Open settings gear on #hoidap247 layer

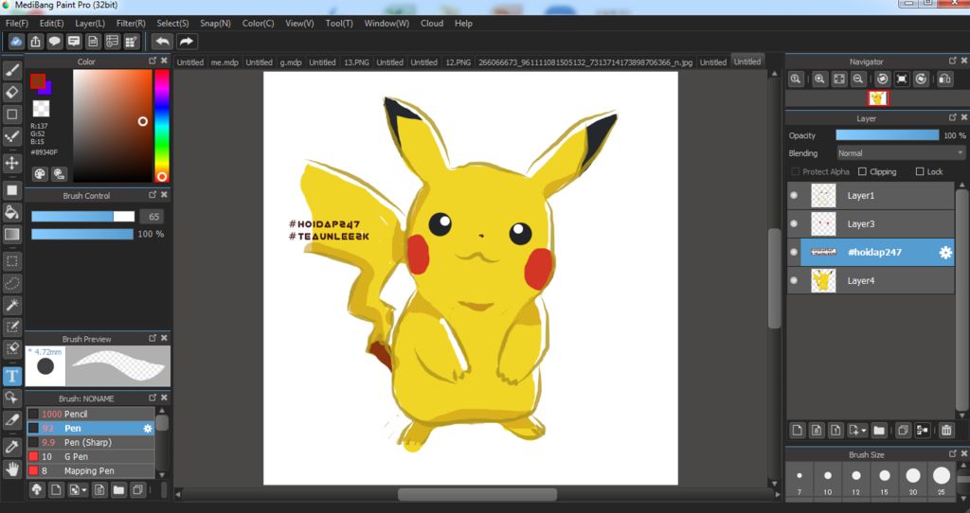tap(945, 252)
